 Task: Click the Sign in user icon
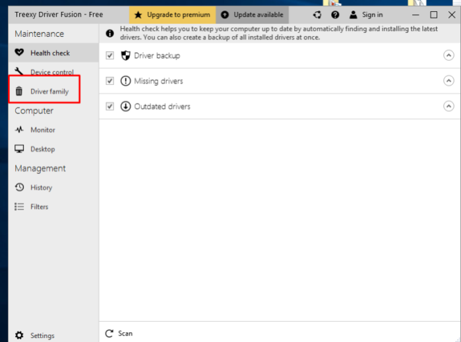click(x=353, y=14)
